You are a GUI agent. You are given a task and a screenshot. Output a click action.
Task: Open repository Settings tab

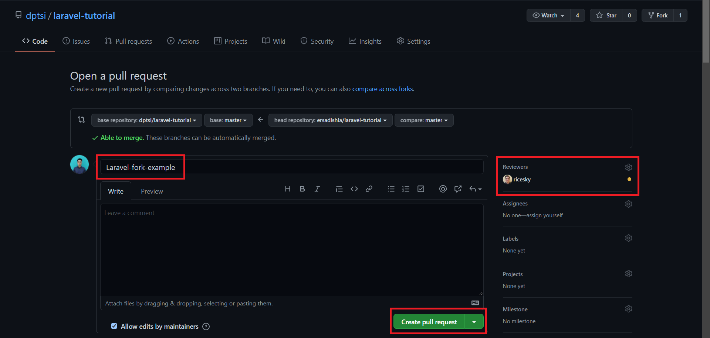click(413, 41)
